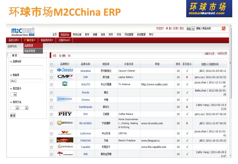Open the Sam&Squito brand name link
This screenshot has width=238, height=164.
[x=86, y=107]
